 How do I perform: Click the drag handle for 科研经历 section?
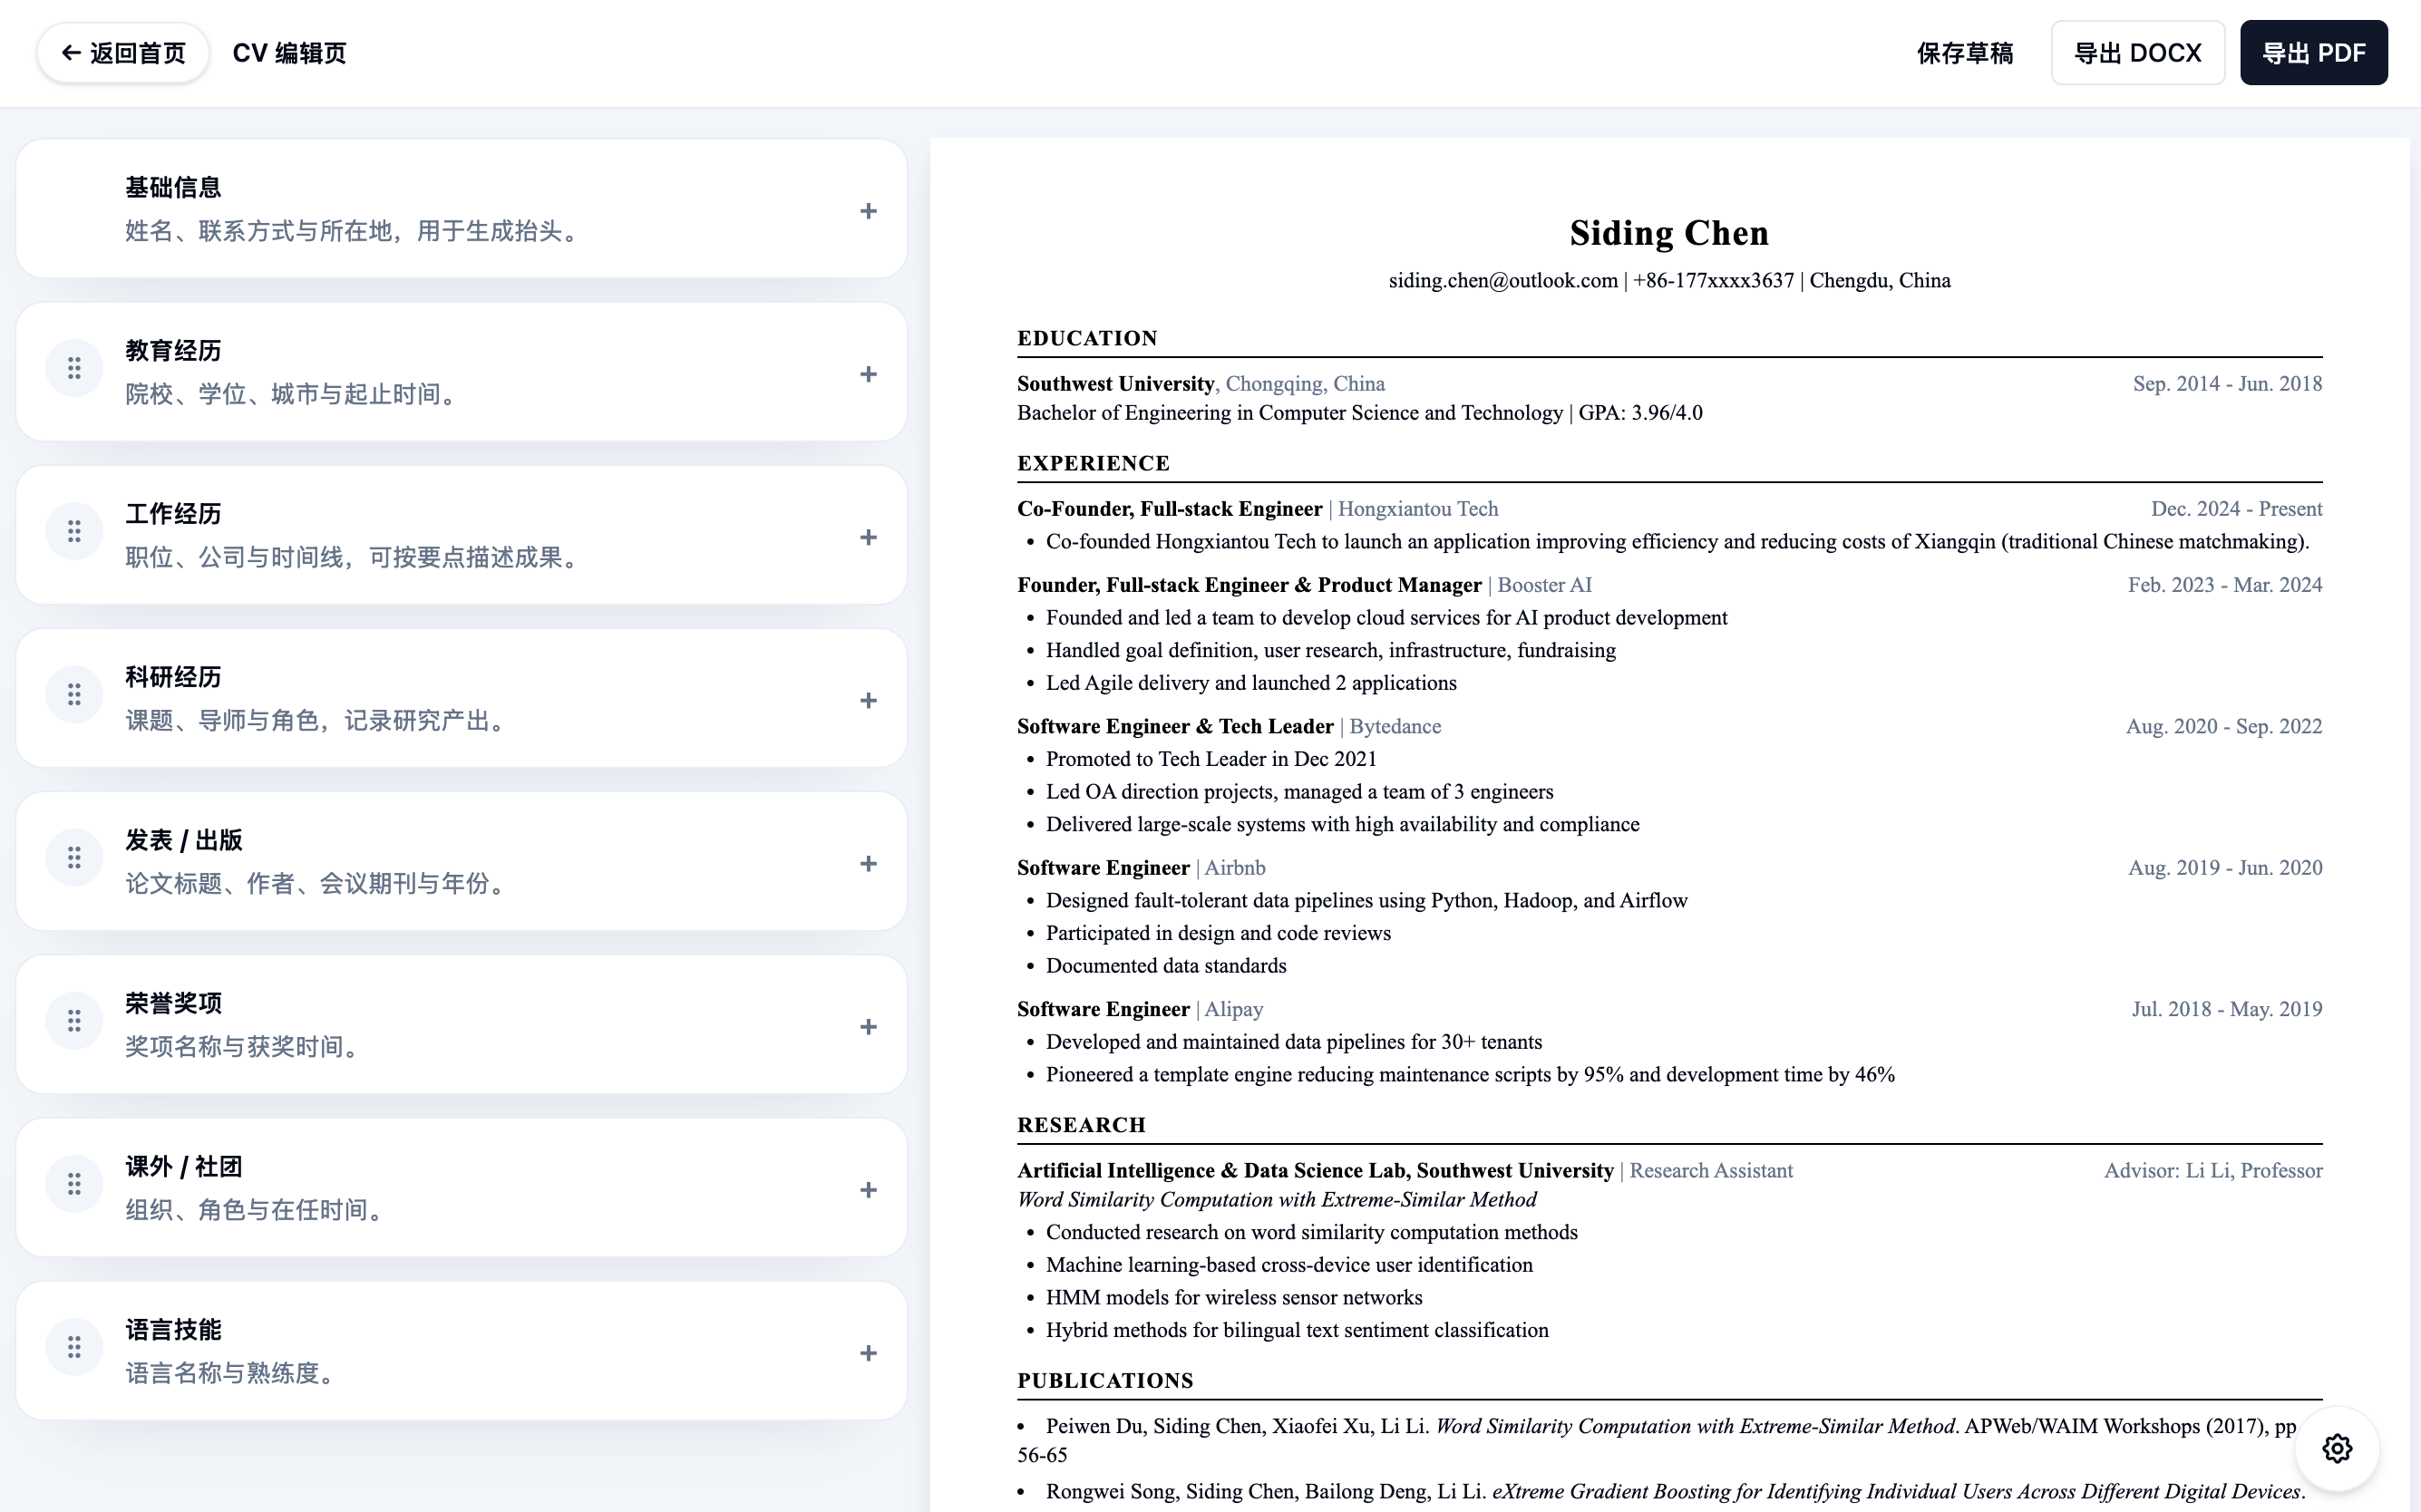(x=74, y=695)
